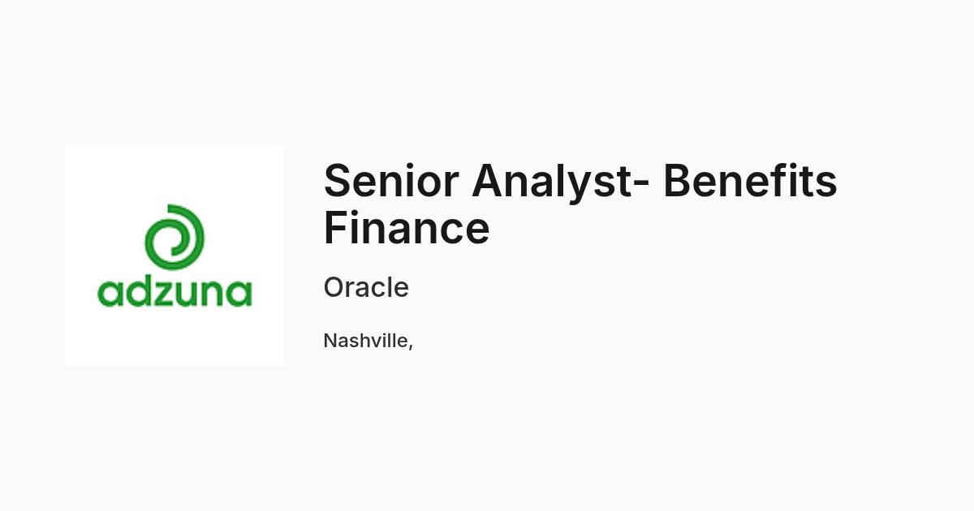Image resolution: width=974 pixels, height=511 pixels.
Task: Select the white Adzuna logo tile
Action: (175, 255)
